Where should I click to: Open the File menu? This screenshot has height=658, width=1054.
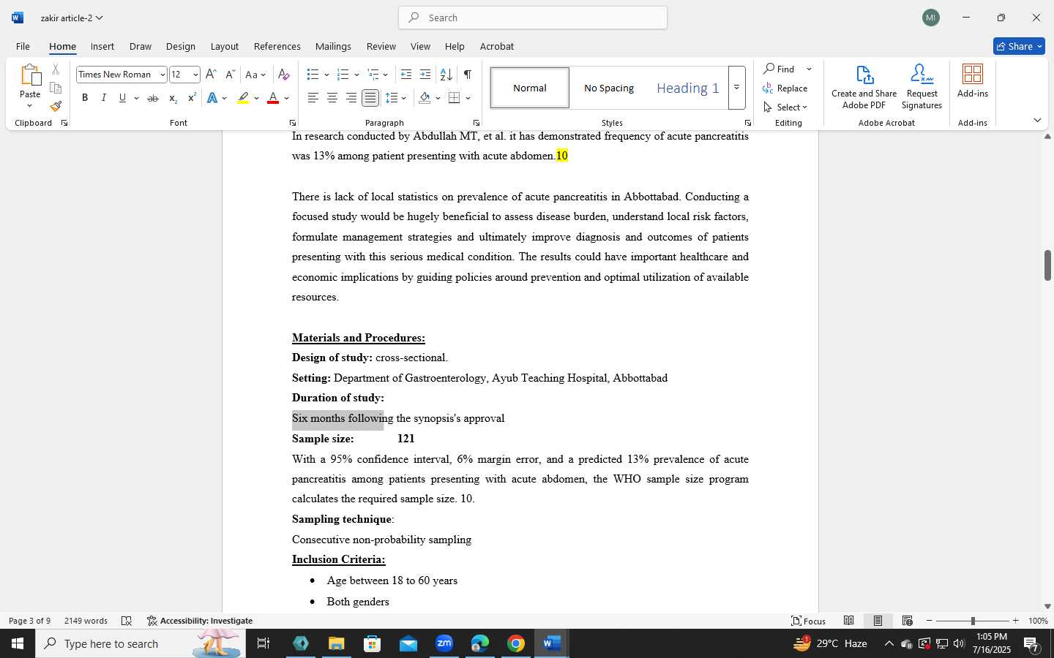click(x=23, y=46)
